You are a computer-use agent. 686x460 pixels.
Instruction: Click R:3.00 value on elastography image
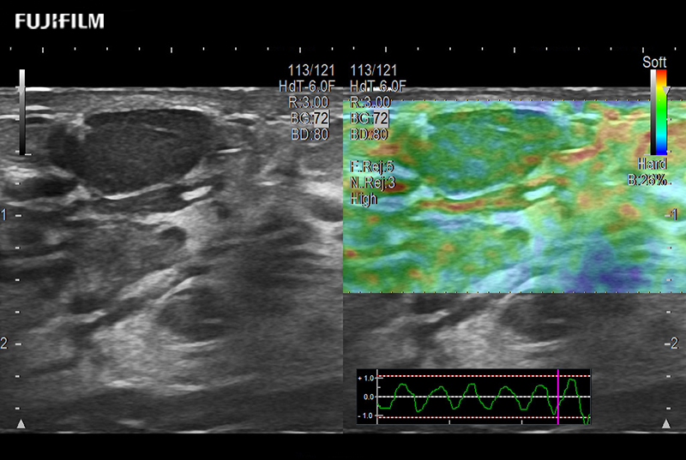pos(370,102)
